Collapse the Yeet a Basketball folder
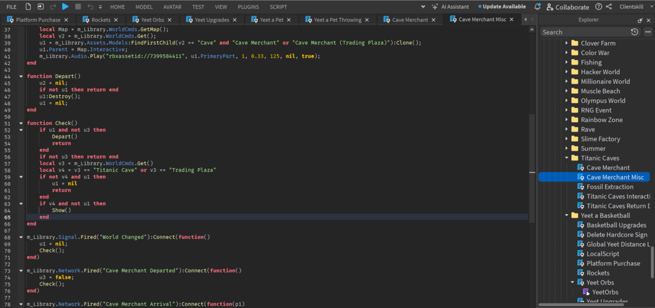The width and height of the screenshot is (655, 308). click(x=566, y=215)
